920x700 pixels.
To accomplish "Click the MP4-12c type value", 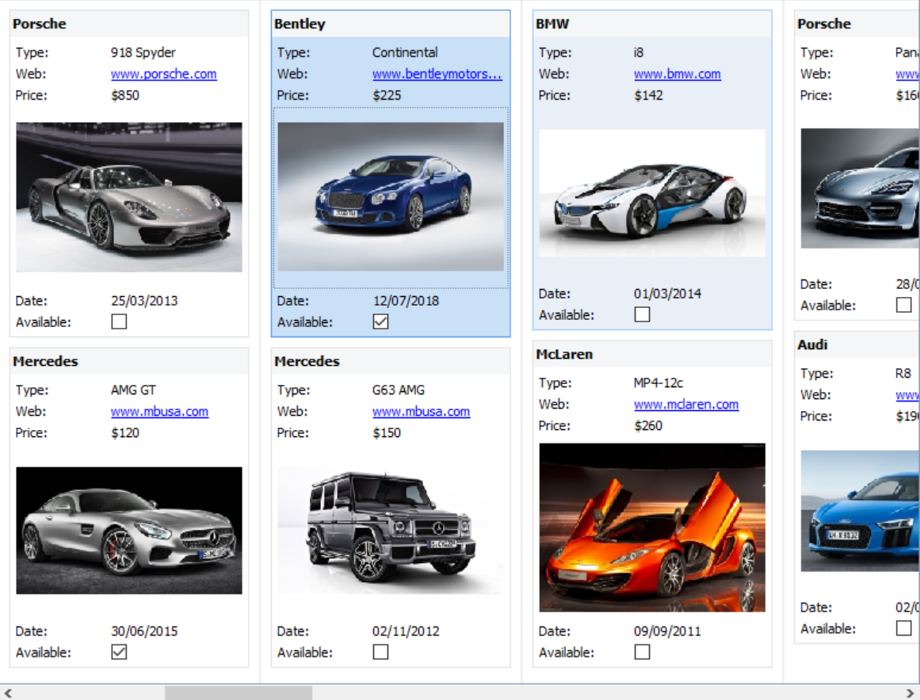I will 659,382.
